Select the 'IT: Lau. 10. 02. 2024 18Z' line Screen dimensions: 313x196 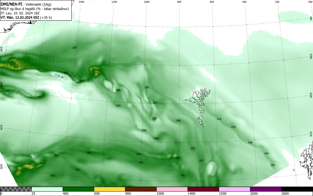pos(20,13)
